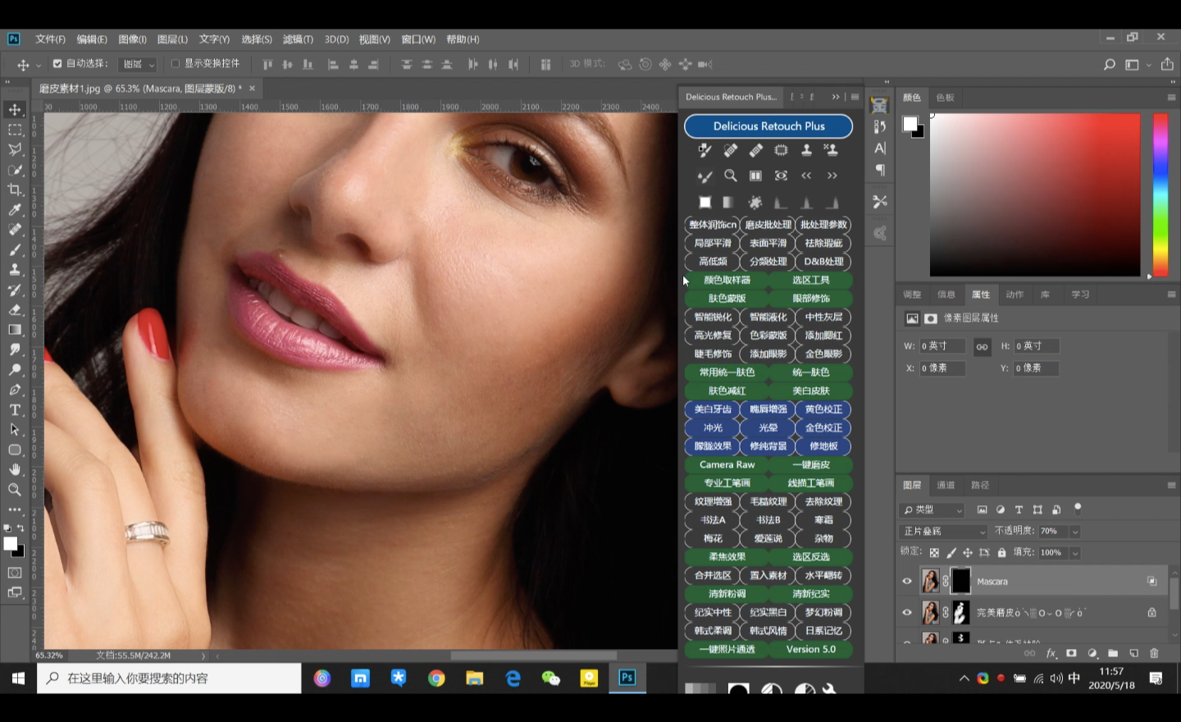
Task: Click the vertical hue slider bar
Action: click(x=1160, y=194)
